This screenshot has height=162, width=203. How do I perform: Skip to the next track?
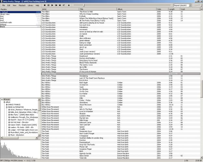point(60,6)
